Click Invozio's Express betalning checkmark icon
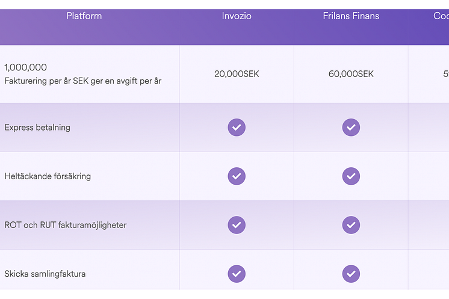 [x=237, y=128]
